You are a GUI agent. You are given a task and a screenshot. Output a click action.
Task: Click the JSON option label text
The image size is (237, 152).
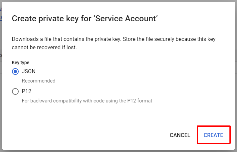point(29,71)
